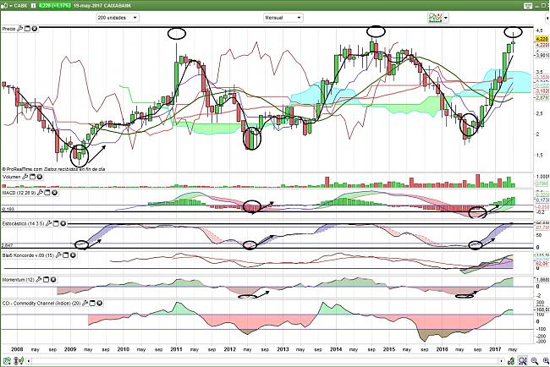Open Blai5 Koncorde settings wrench

point(58,255)
